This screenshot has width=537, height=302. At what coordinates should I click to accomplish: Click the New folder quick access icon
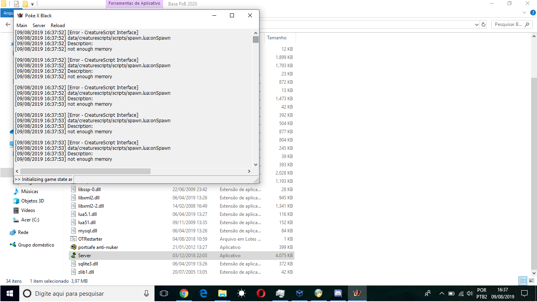tap(25, 4)
